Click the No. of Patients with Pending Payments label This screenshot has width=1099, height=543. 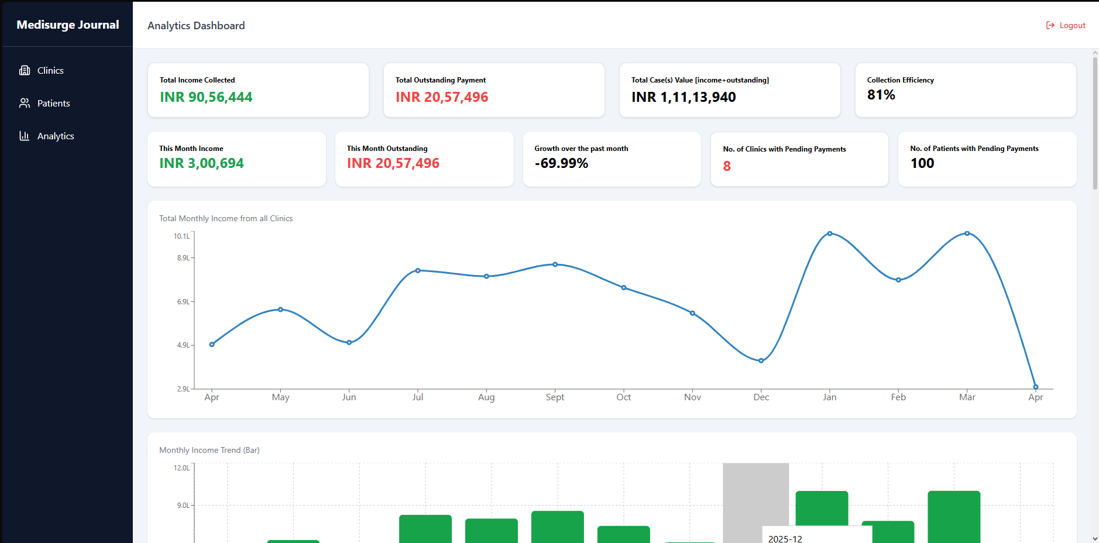[974, 149]
